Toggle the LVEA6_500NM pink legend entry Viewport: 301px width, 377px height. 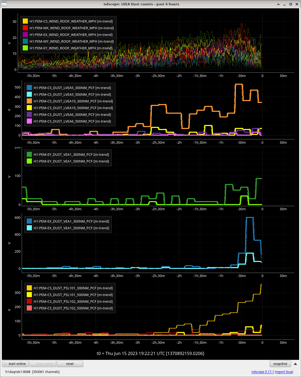pyautogui.click(x=72, y=121)
